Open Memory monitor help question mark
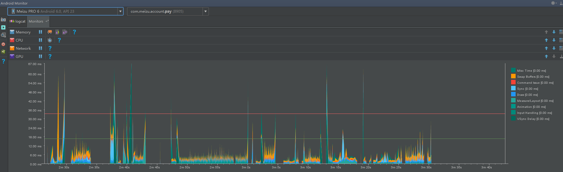 click(74, 32)
